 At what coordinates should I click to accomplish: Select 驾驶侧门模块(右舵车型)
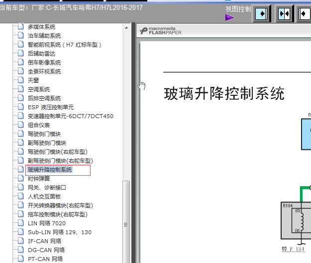58,152
